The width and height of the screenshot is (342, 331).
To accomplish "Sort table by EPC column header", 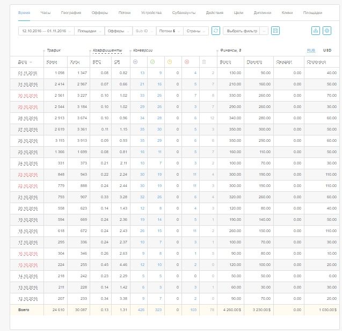I will point(97,62).
